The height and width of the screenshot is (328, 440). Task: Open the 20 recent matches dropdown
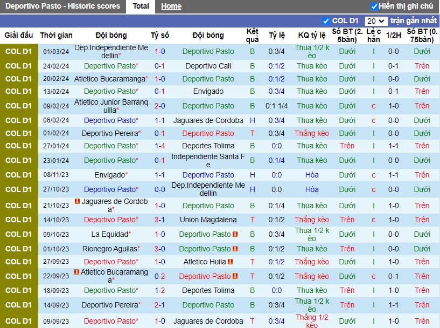point(376,21)
